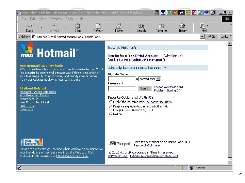Open the View menu
Screen dimensions: 245x183
[x=42, y=19]
